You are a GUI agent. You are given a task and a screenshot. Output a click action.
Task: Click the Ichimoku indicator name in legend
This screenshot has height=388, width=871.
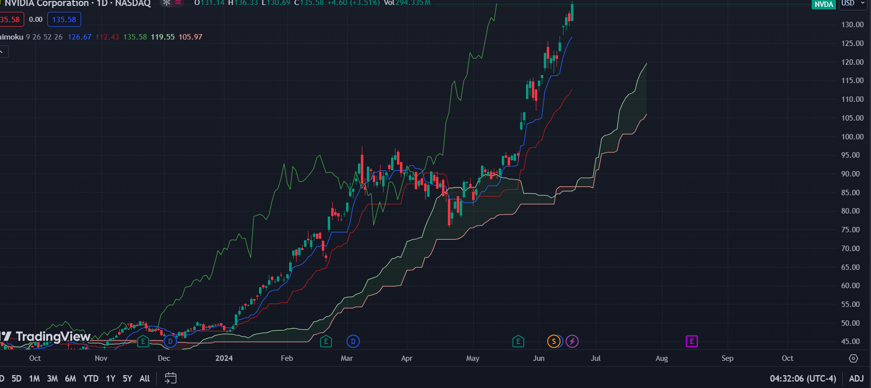click(x=11, y=37)
